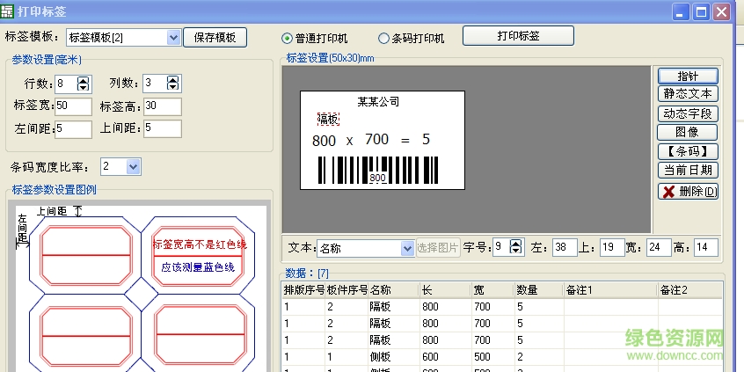Viewport: 744px width, 372px height.
Task: Click the 【条码】 barcode tool
Action: click(688, 151)
